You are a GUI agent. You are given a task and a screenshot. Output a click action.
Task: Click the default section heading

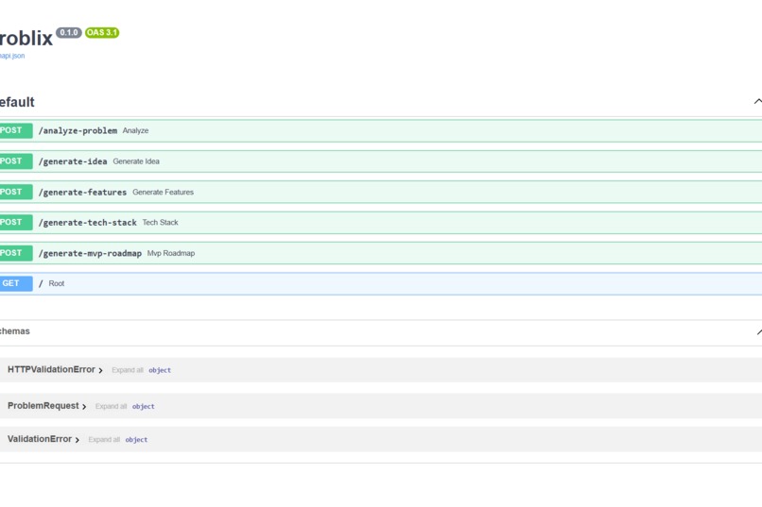(17, 102)
